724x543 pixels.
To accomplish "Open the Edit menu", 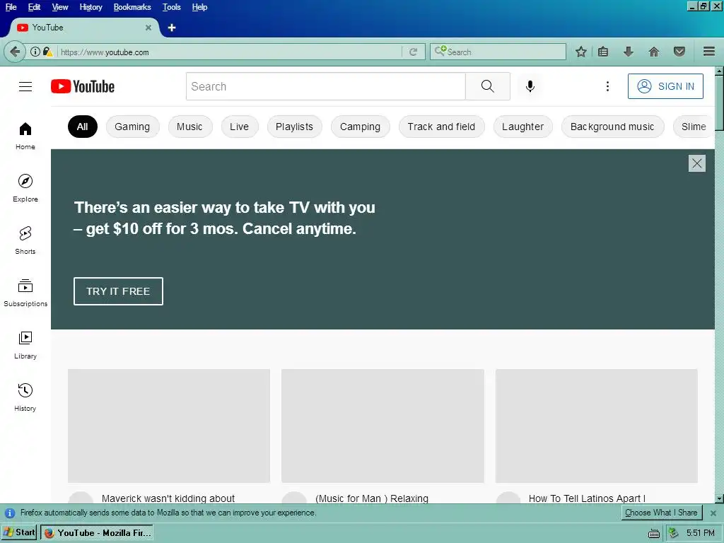I will (x=34, y=7).
